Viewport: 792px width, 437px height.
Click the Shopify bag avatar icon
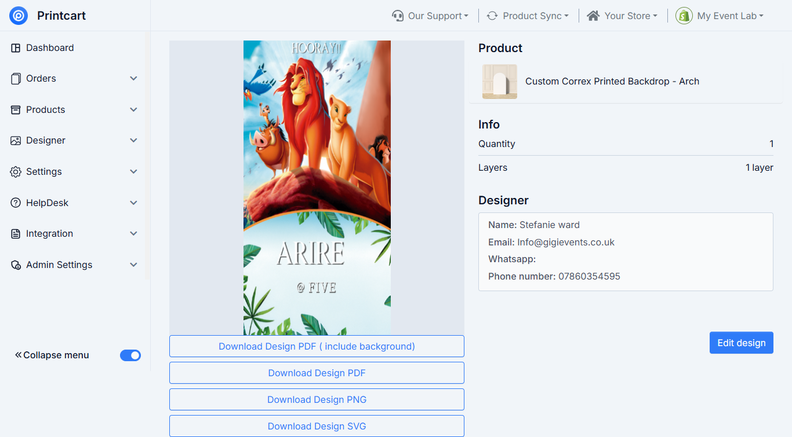pos(684,16)
